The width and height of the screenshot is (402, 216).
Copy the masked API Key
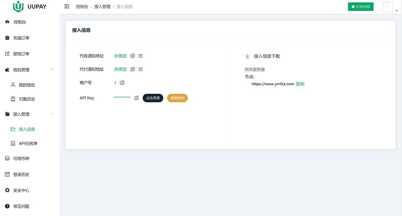point(136,98)
